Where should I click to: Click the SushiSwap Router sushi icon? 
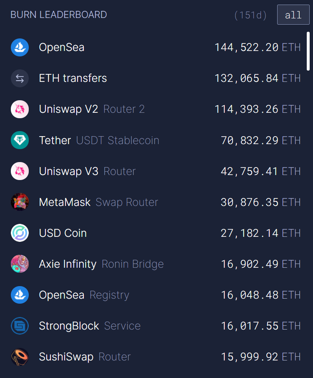coord(20,357)
